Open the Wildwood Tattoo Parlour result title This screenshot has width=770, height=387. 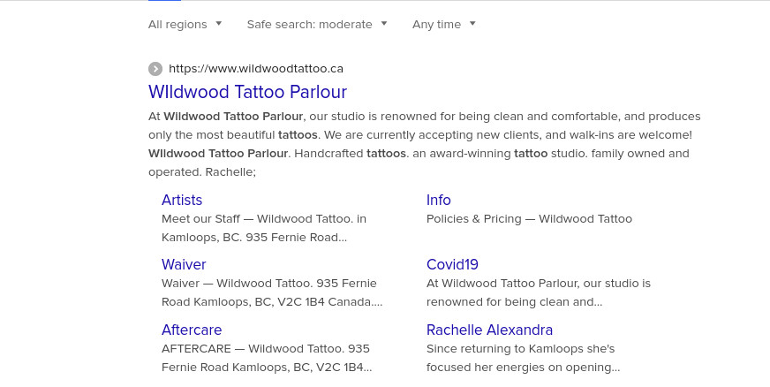pyautogui.click(x=247, y=92)
